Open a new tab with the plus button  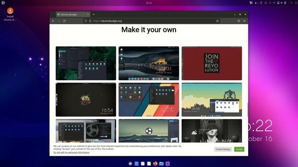(94, 14)
